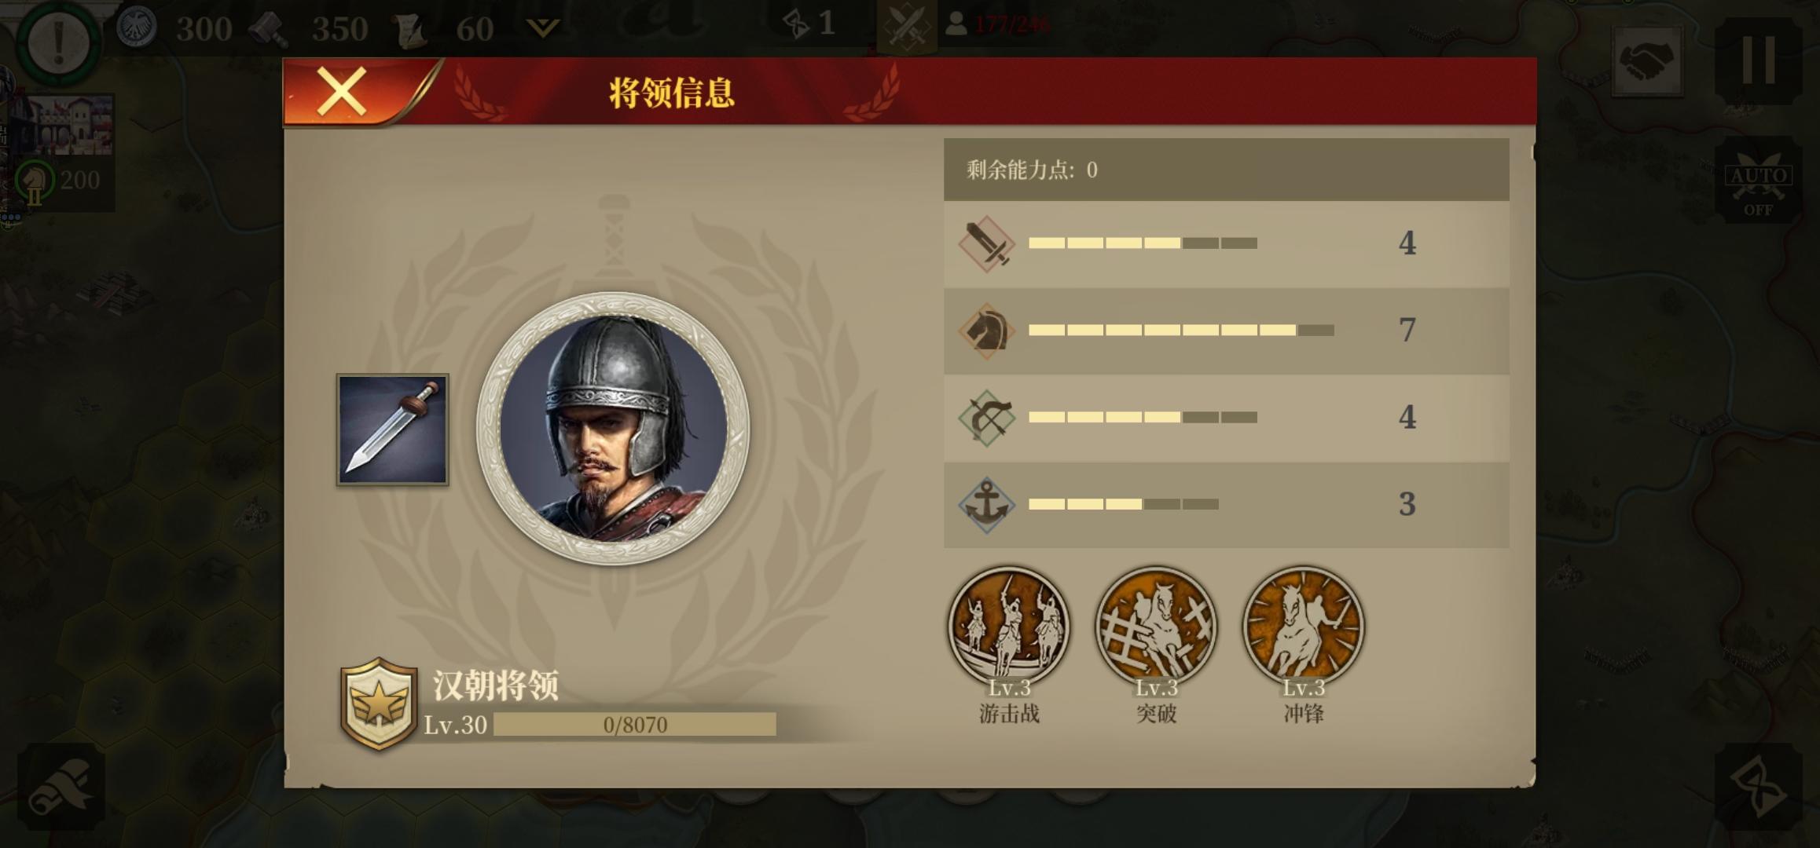The image size is (1820, 848).
Task: Click the cavalry attribute level bar
Action: [x=1181, y=331]
